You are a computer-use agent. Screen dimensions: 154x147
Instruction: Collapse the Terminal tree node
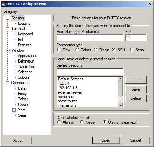pyautogui.click(x=7, y=29)
